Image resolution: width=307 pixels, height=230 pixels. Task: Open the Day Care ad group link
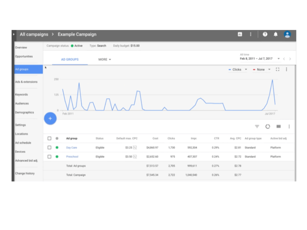pyautogui.click(x=72, y=148)
